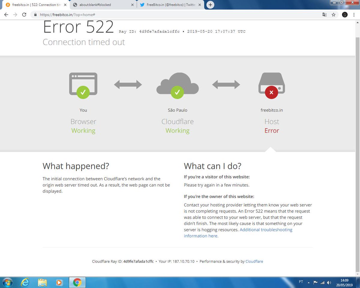Click the 'What happened?' heading
This screenshot has height=288, width=360.
click(76, 166)
